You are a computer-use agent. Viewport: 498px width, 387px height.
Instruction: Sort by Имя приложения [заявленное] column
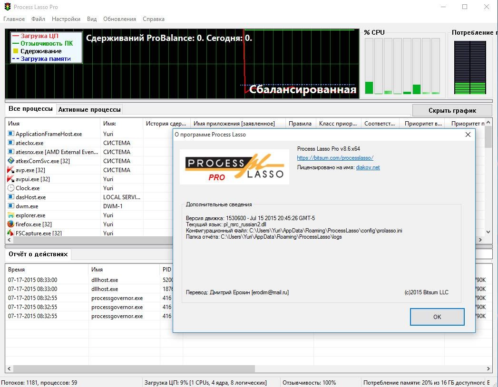click(238, 124)
